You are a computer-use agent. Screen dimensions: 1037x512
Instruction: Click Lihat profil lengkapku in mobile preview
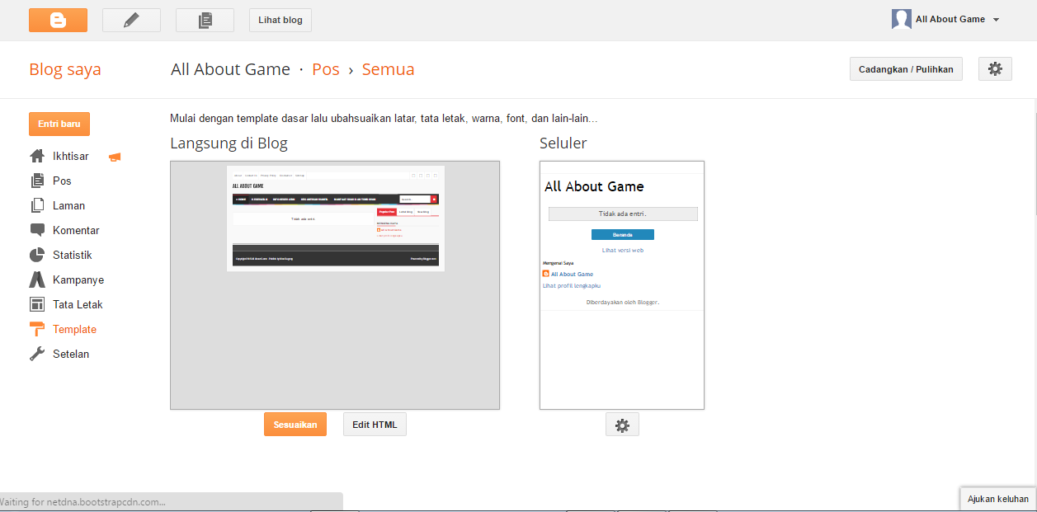(x=570, y=285)
